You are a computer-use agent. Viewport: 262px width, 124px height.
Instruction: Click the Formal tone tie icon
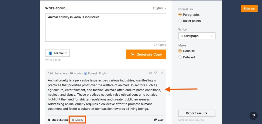point(50,53)
